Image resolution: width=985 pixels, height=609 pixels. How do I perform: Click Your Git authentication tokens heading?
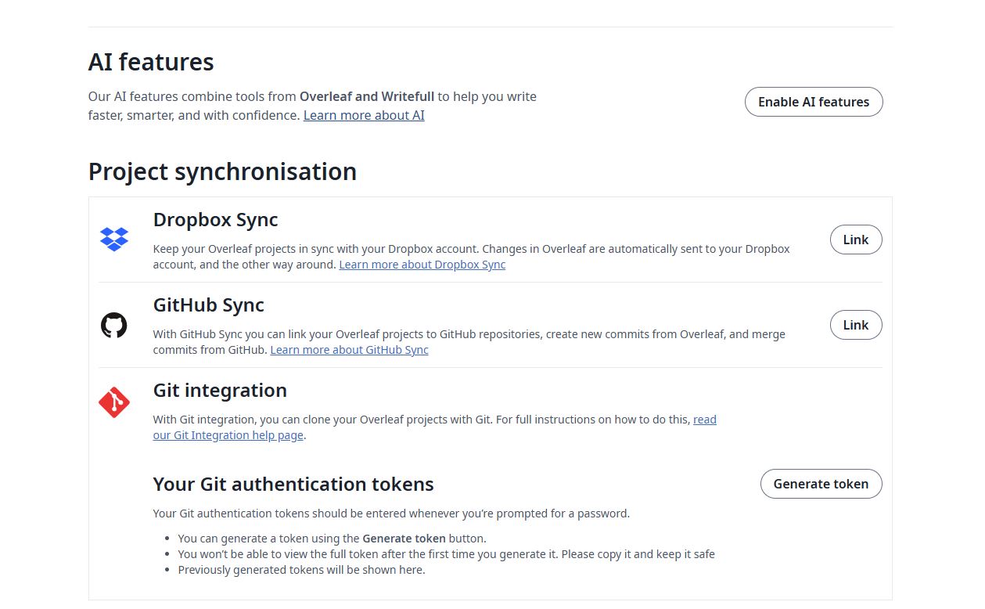point(293,485)
